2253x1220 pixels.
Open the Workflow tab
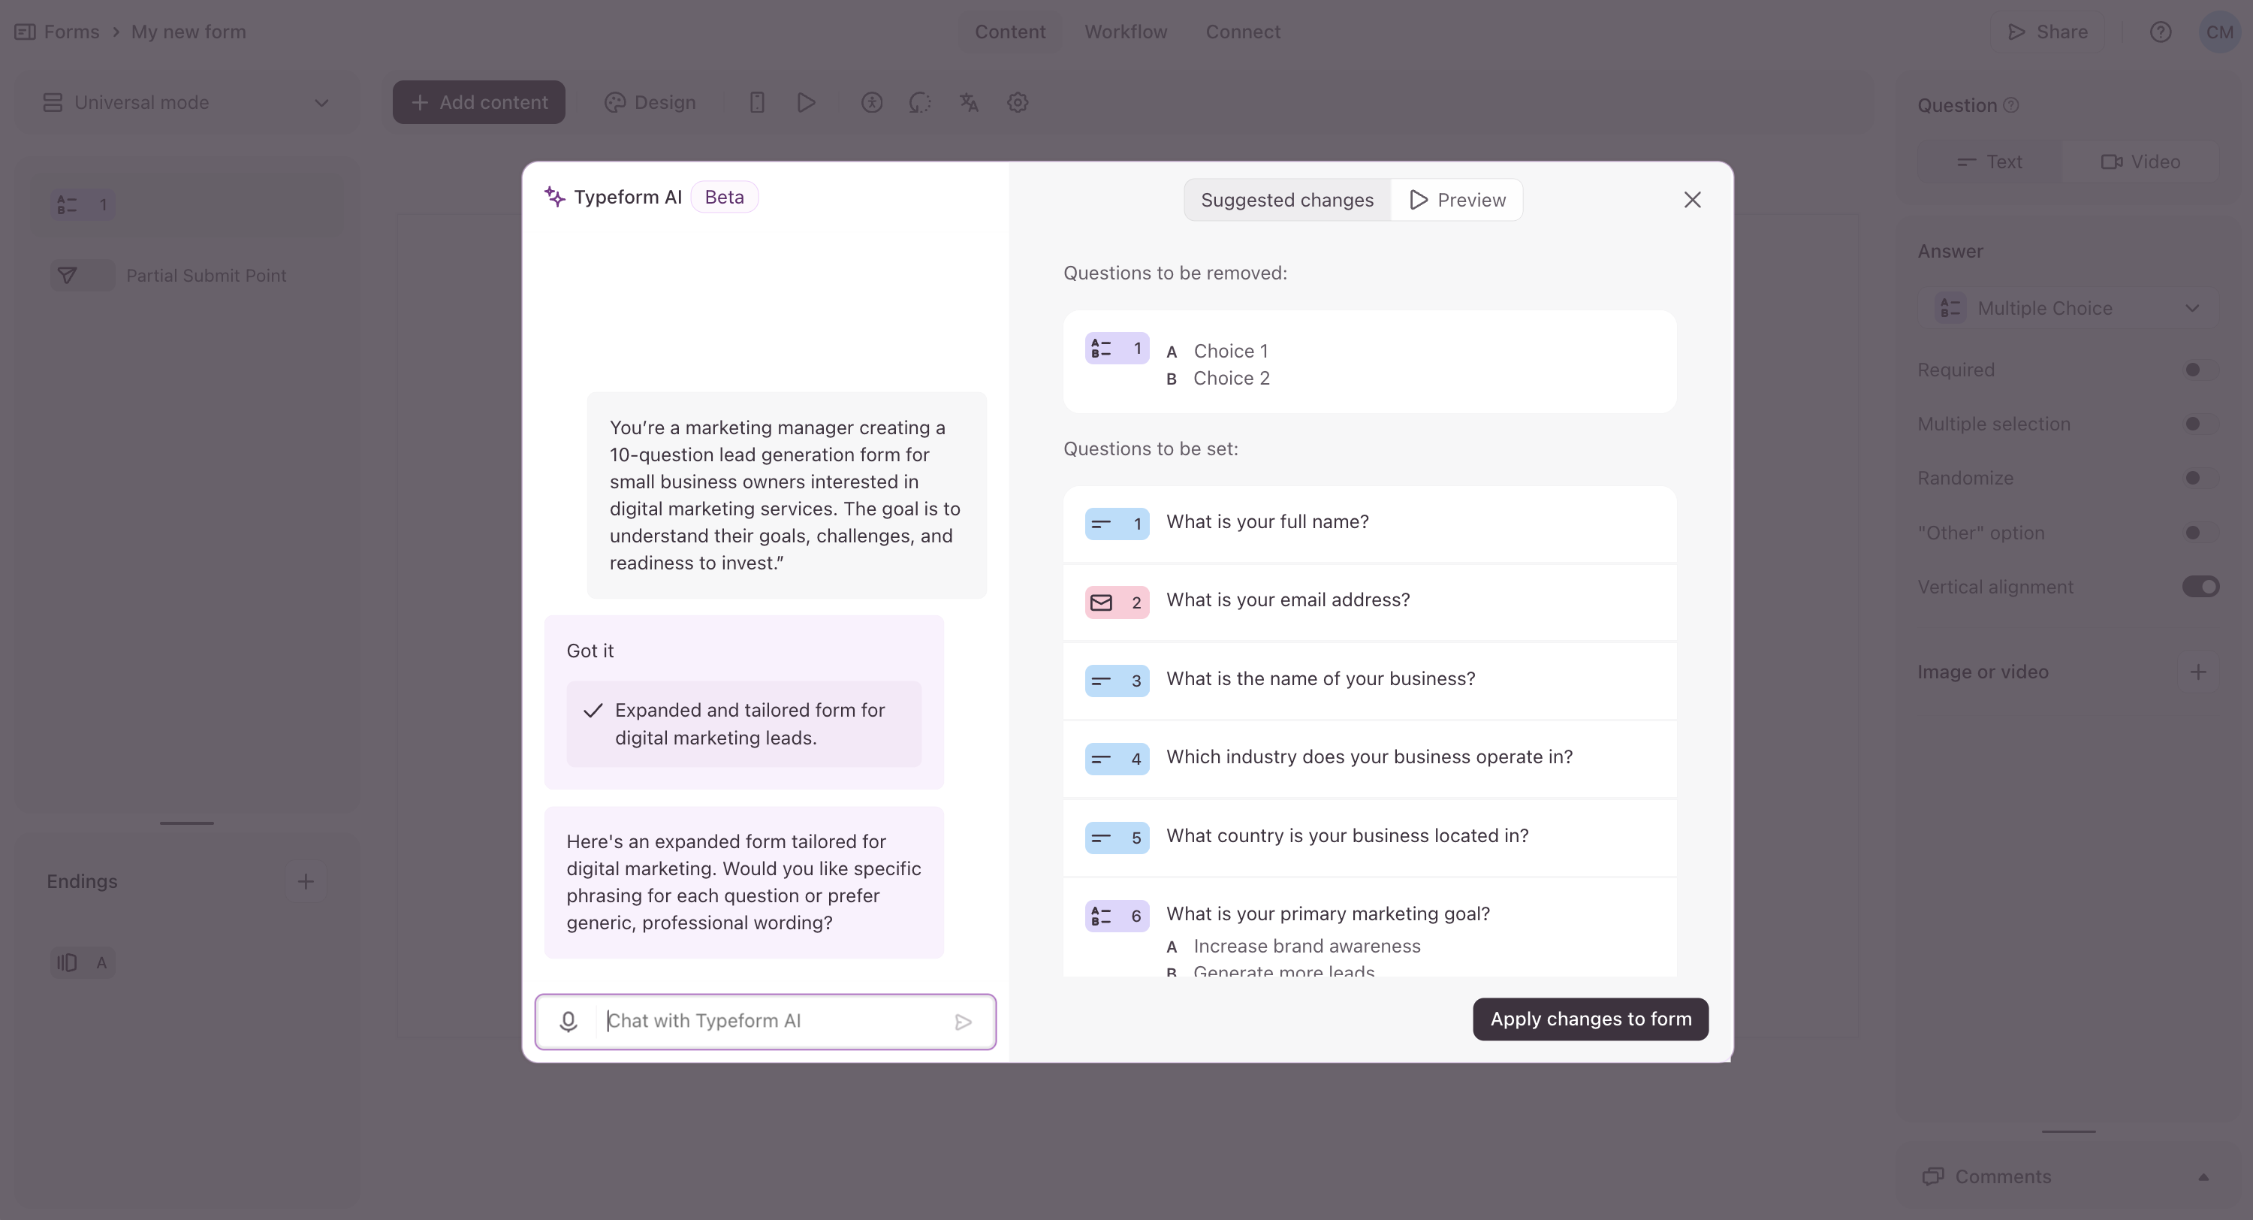(x=1126, y=32)
